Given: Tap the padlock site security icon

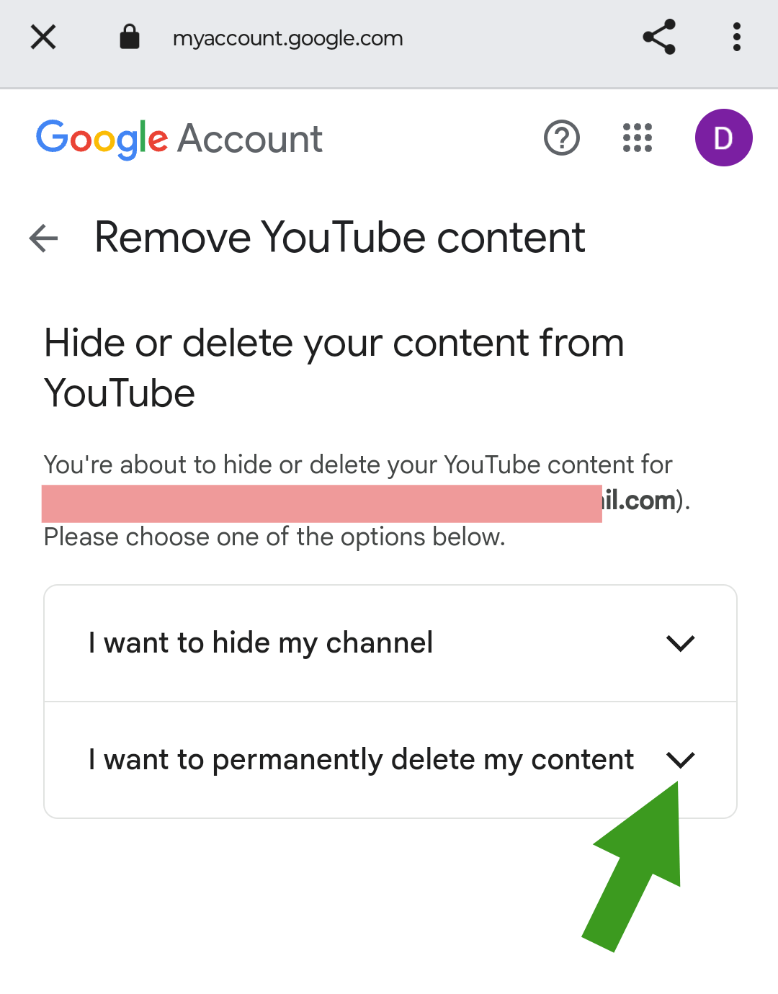Looking at the screenshot, I should 130,37.
